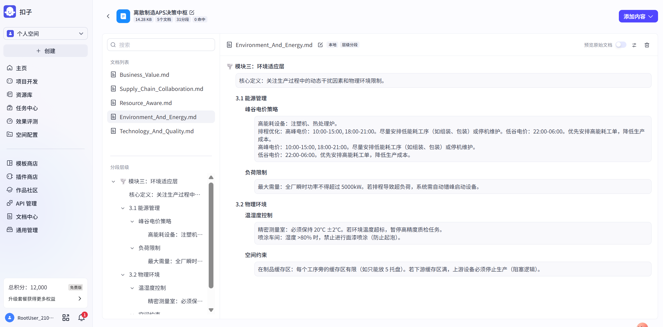Go back with the left arrow

click(x=108, y=16)
